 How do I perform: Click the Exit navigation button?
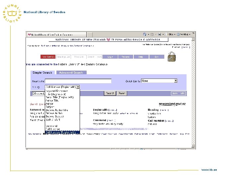(x=157, y=57)
